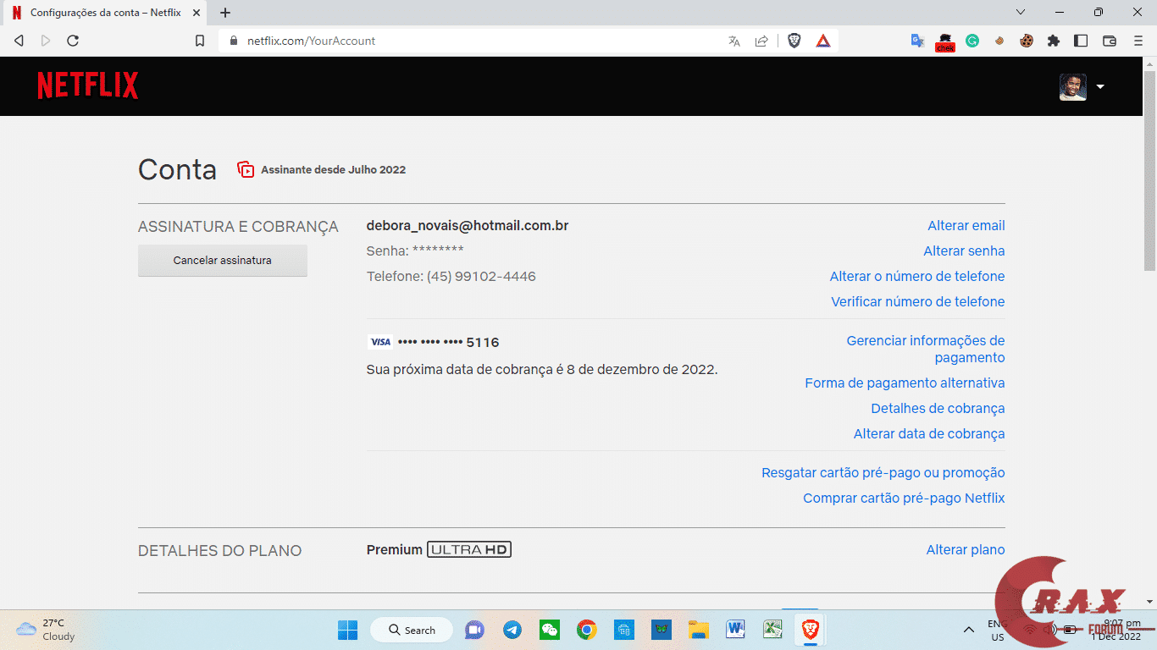Viewport: 1157px width, 650px height.
Task: Open the Brave Wallet icon
Action: click(1110, 41)
